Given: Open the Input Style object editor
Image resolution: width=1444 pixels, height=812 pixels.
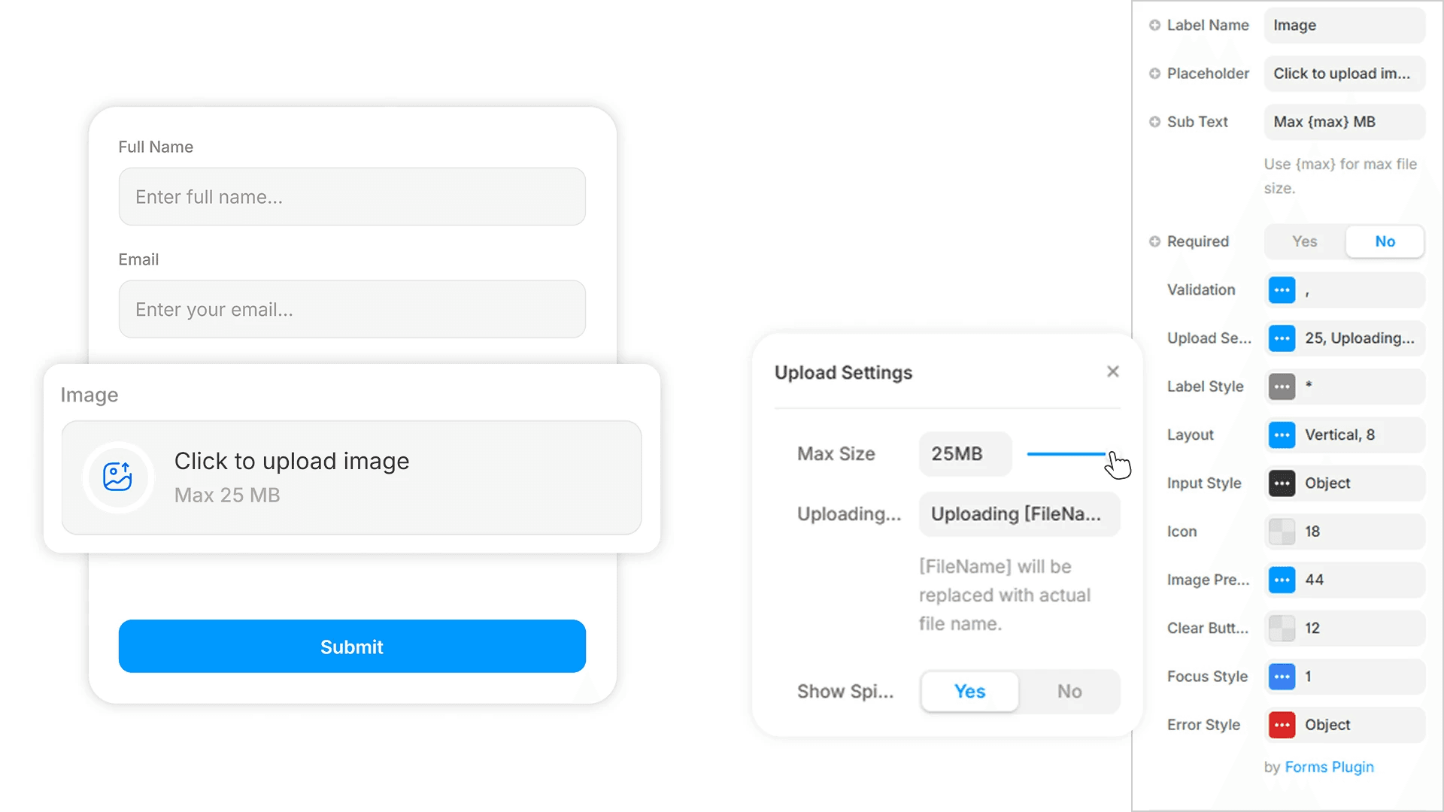Looking at the screenshot, I should coord(1282,483).
